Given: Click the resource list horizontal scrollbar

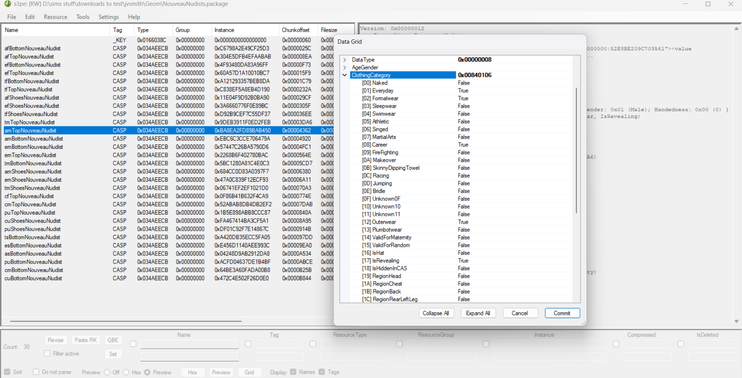Looking at the screenshot, I should point(126,321).
